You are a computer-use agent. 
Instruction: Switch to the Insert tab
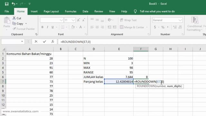34,12
